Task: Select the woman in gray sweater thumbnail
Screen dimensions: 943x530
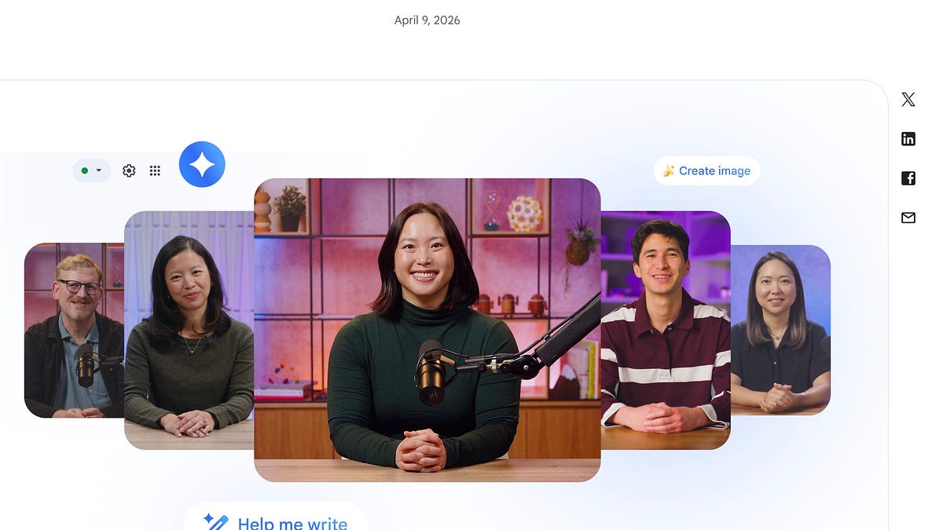Action: (189, 330)
